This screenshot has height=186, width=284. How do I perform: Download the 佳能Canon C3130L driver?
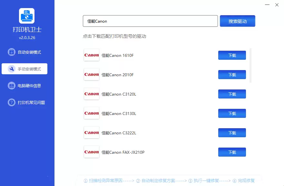click(232, 113)
